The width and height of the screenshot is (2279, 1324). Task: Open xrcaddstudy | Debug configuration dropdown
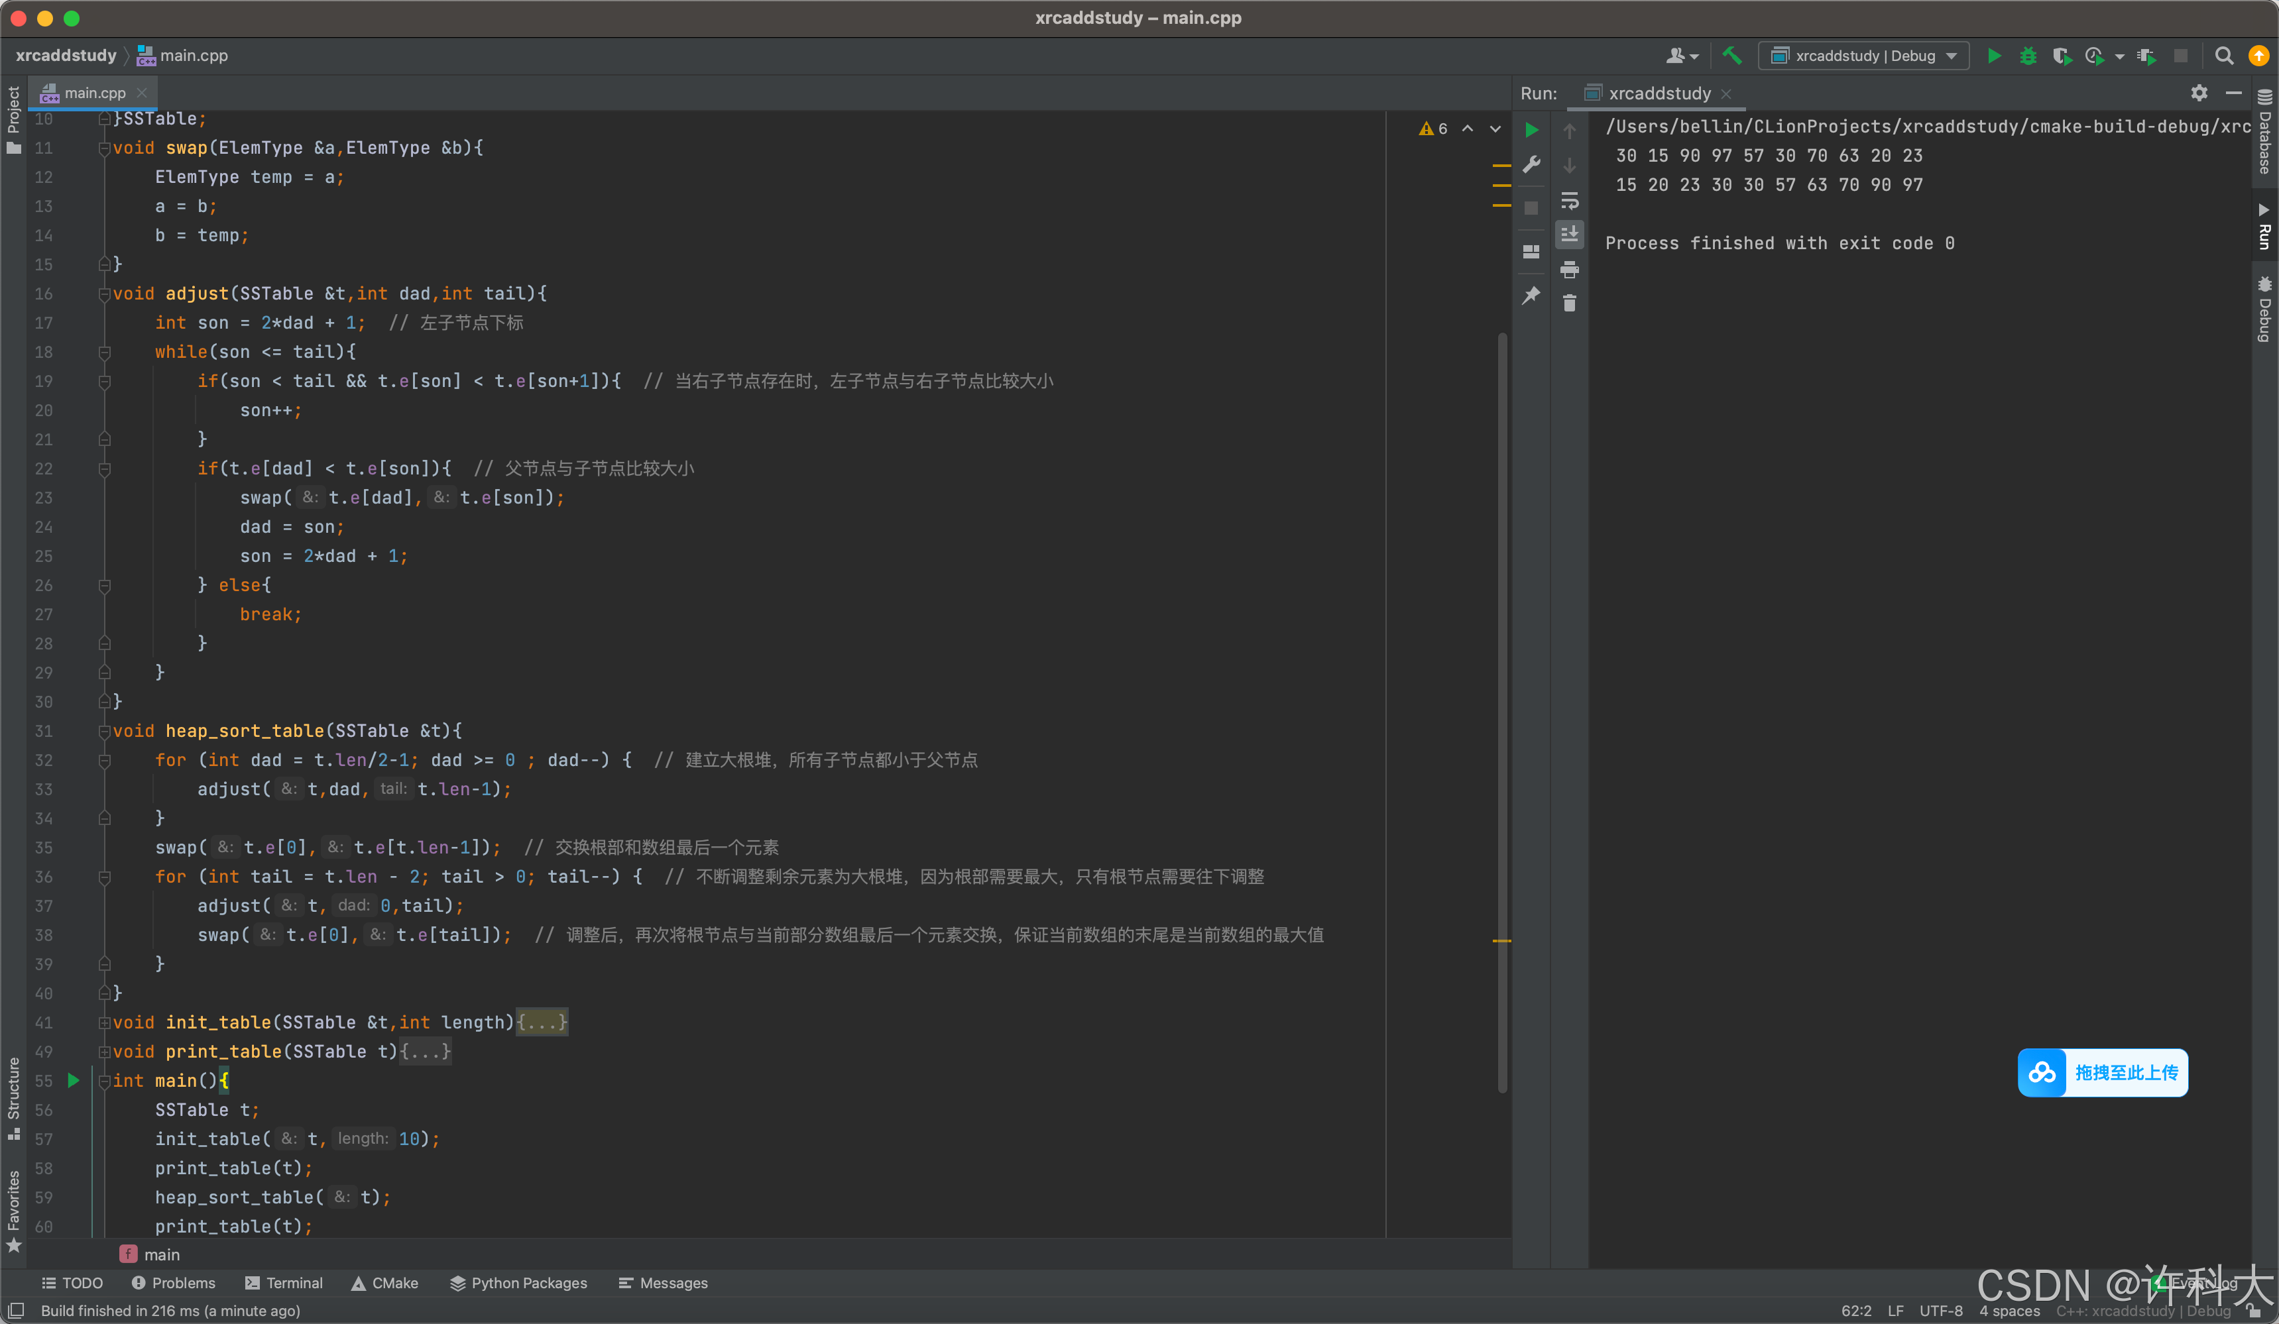1863,55
